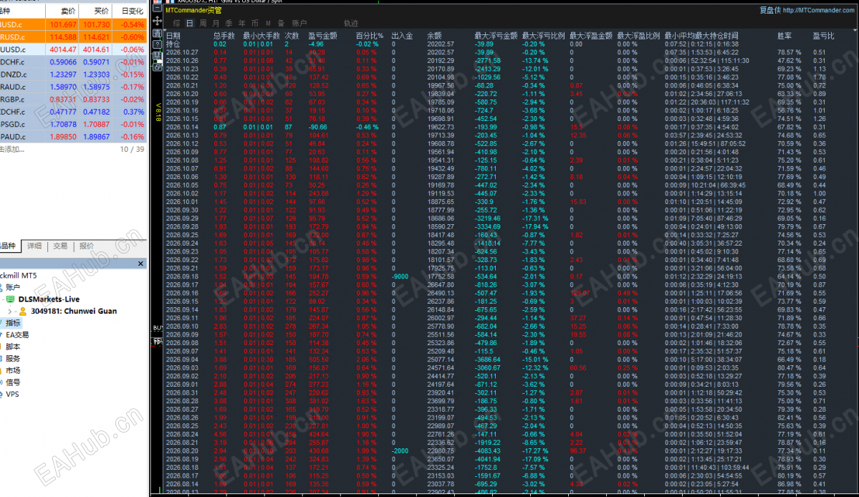Viewport: 859px width, 497px height.
Task: Select the symbol row priced 0.59066
Action: (73, 62)
